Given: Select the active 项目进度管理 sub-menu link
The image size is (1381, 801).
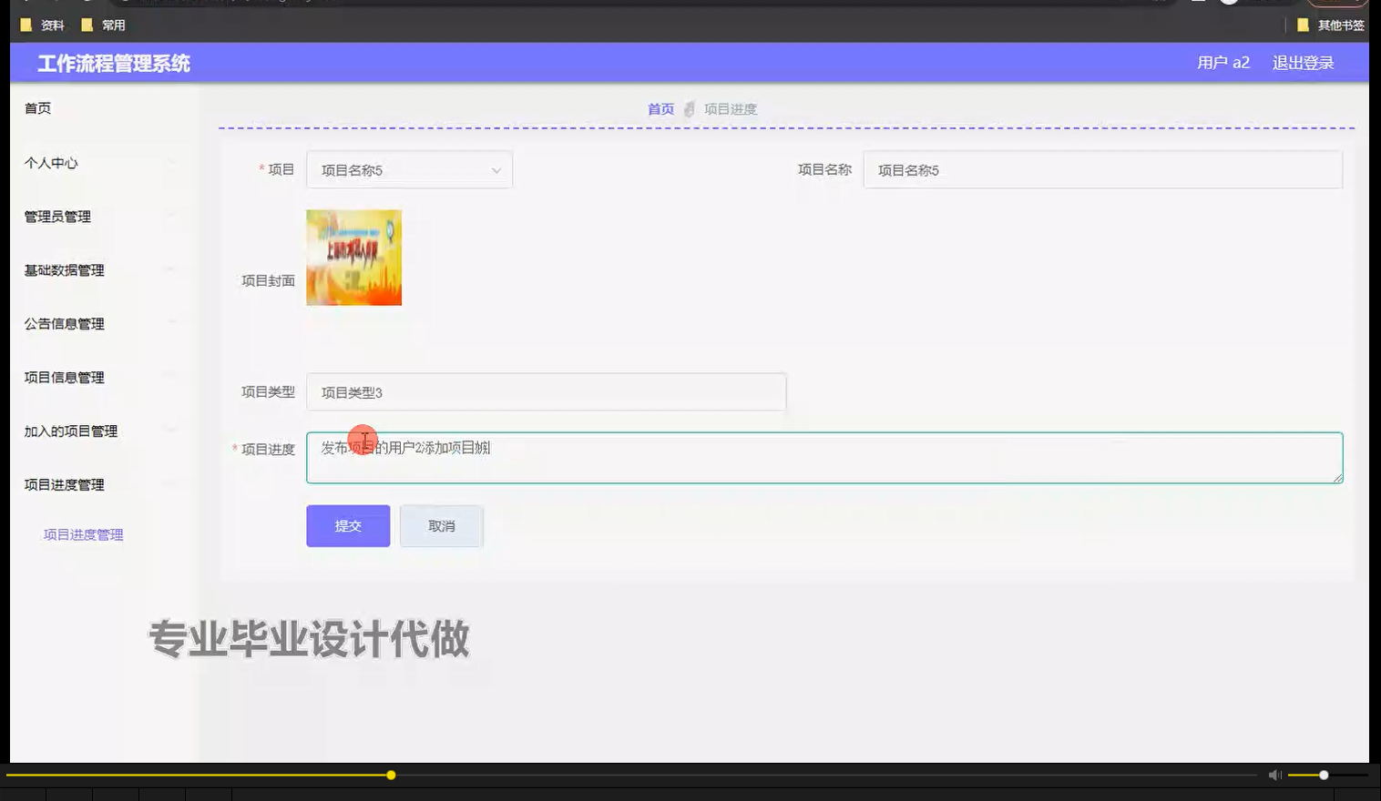Looking at the screenshot, I should 82,534.
